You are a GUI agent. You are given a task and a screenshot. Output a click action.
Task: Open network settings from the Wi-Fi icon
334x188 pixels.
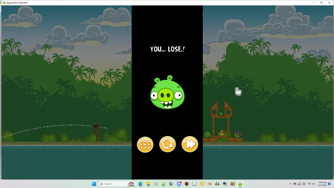[x=309, y=184]
